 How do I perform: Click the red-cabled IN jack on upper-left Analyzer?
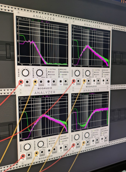(21, 82)
